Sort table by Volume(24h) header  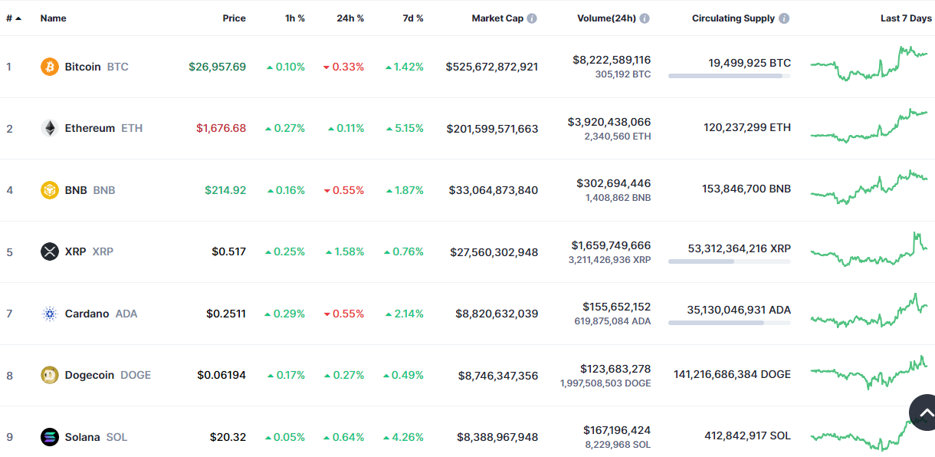click(x=606, y=18)
